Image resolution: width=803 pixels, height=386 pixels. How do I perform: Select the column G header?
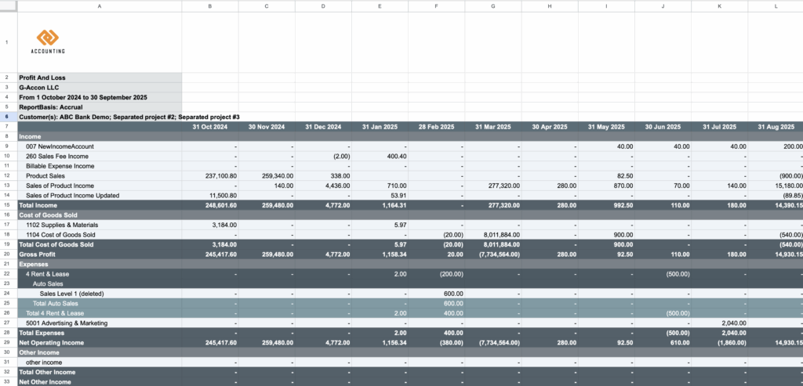pos(492,5)
